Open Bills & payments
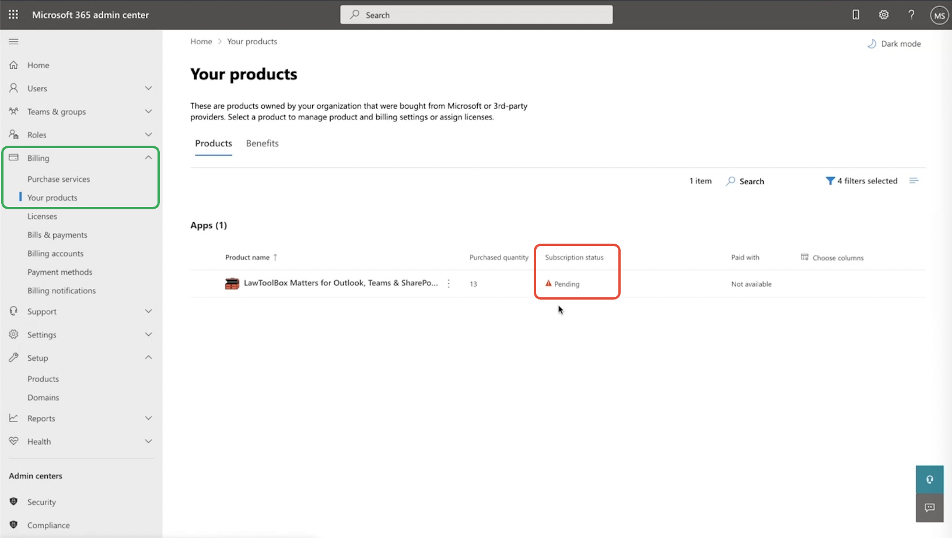The image size is (952, 538). [57, 235]
